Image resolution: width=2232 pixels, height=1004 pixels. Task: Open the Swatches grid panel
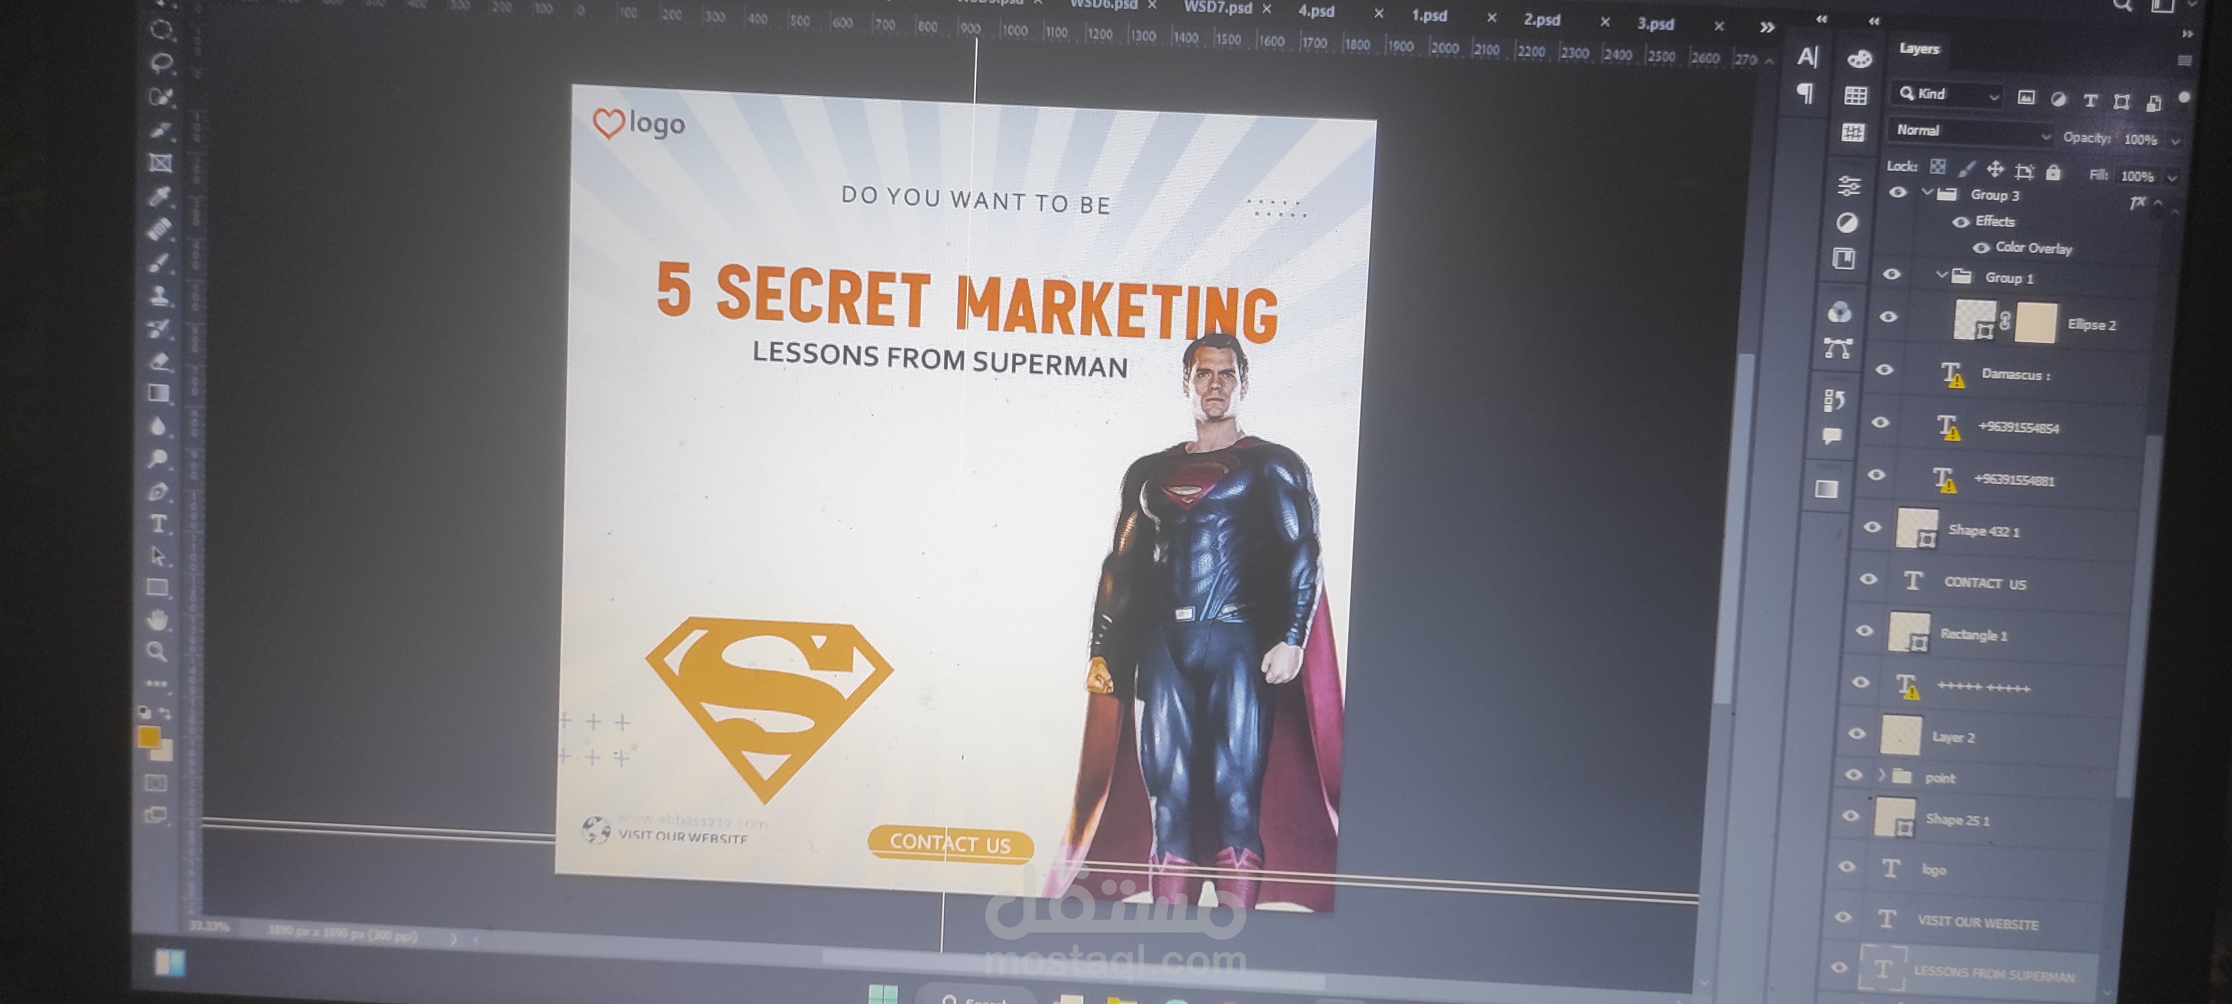tap(1855, 95)
